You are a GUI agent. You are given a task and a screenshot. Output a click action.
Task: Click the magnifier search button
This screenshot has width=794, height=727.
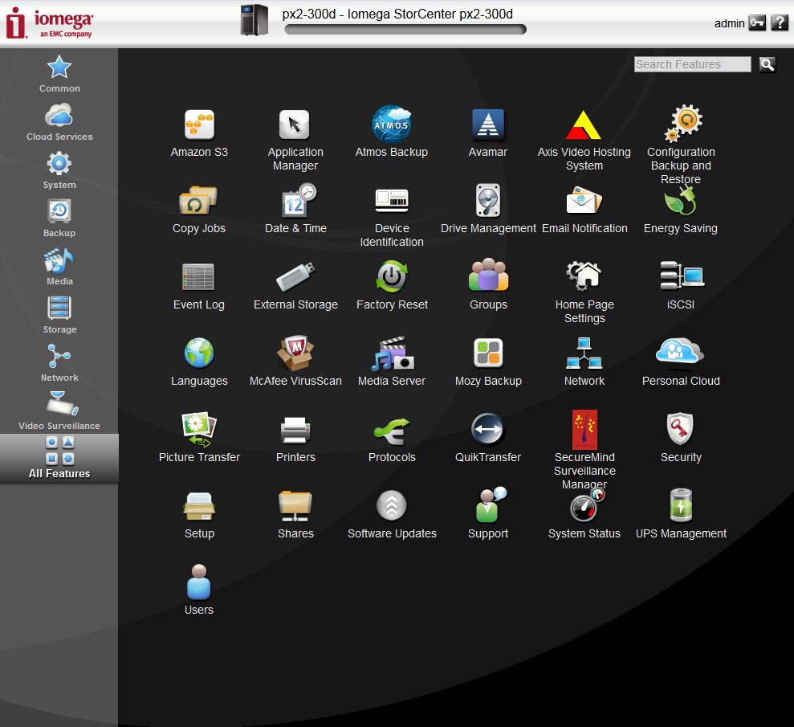pyautogui.click(x=768, y=64)
